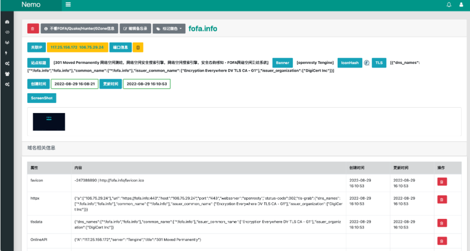Image resolution: width=470 pixels, height=251 pixels.
Task: Delete the OnlineAPI attribute row
Action: (442, 241)
